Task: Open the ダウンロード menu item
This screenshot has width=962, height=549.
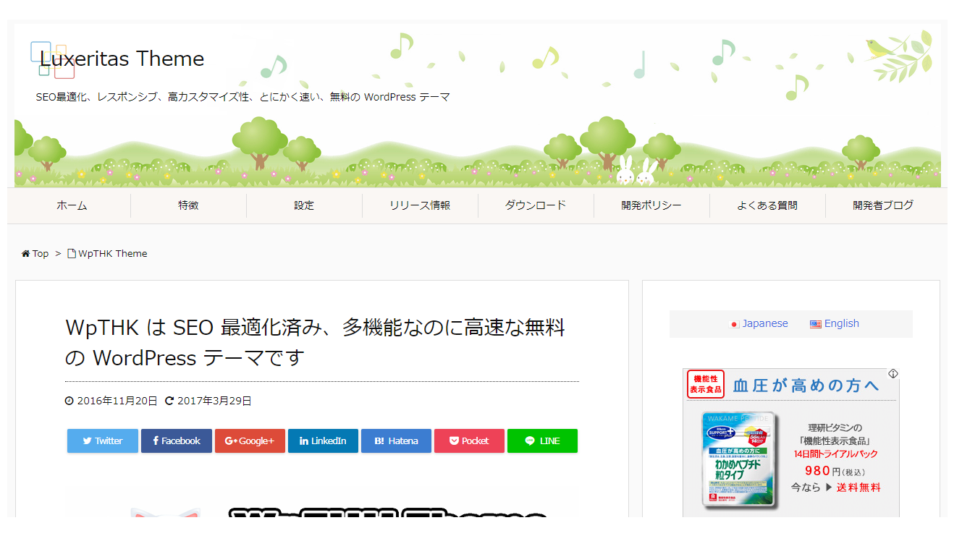Action: [x=536, y=205]
